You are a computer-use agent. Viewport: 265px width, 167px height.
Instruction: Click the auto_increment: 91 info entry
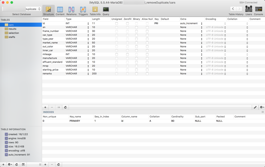[19, 155]
